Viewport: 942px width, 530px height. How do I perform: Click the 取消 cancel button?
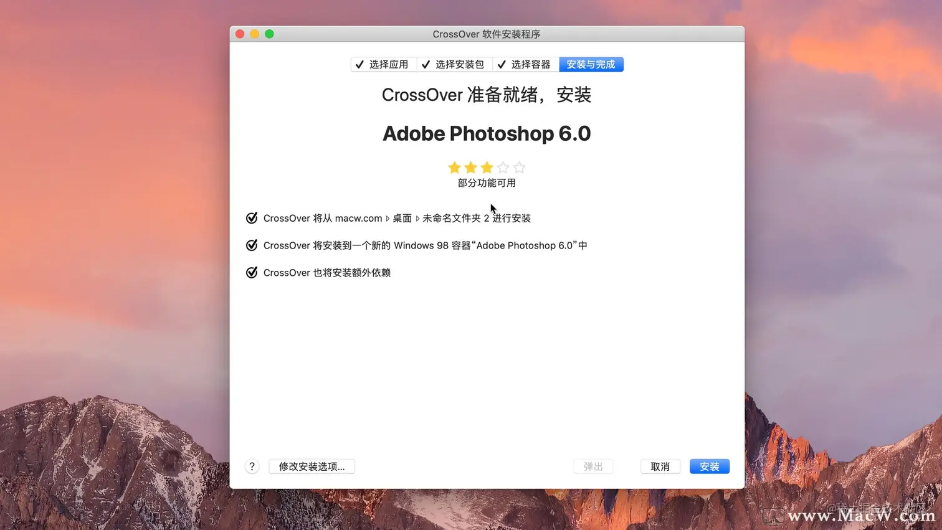tap(660, 466)
